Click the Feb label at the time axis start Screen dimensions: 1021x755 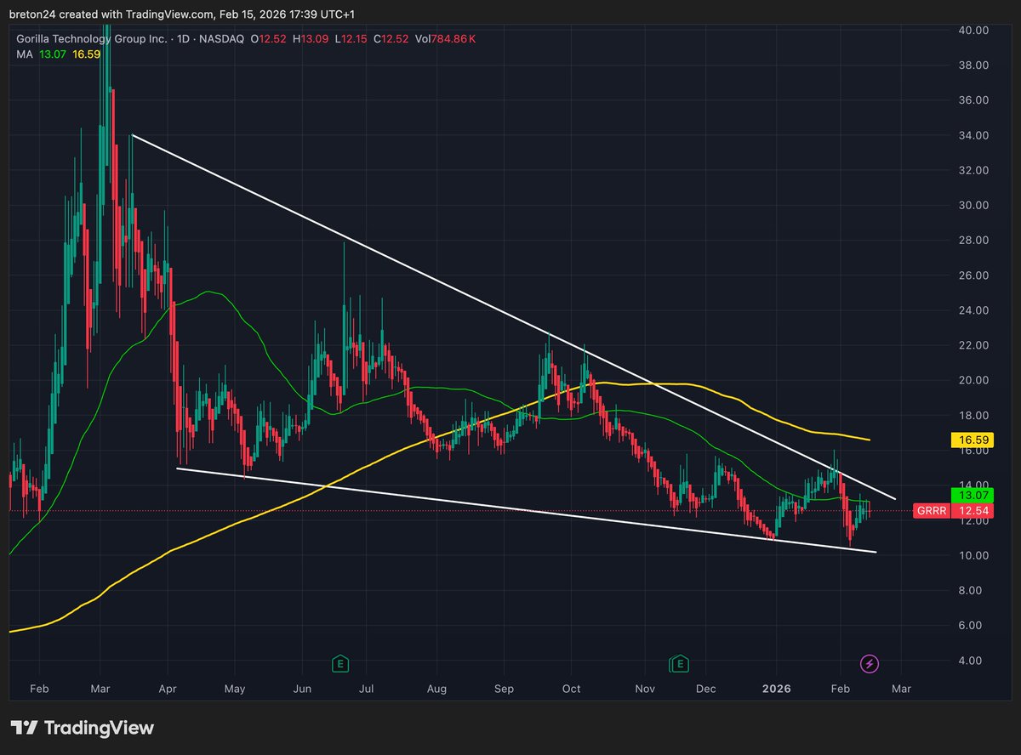38,689
